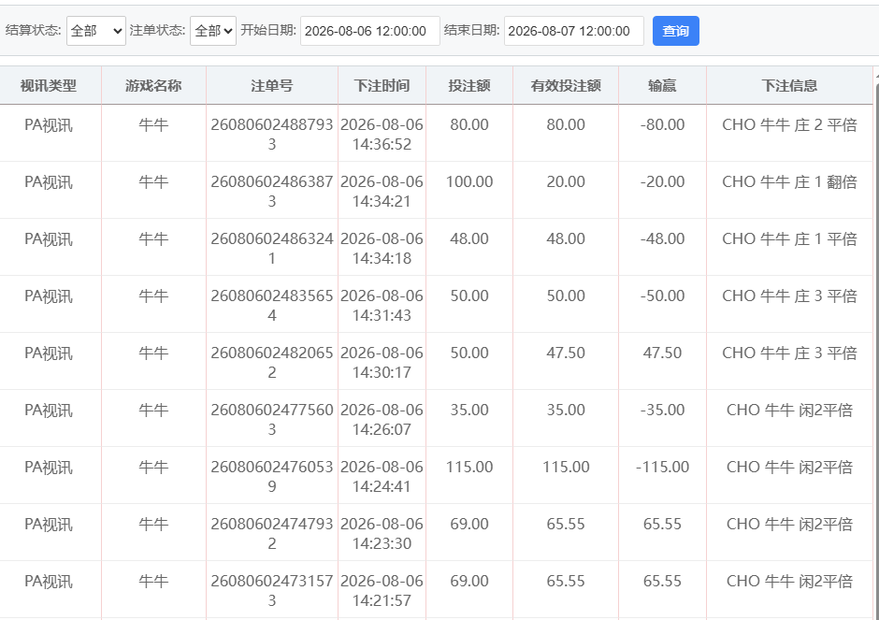Image resolution: width=879 pixels, height=620 pixels.
Task: Click bet time 2026-08-06 14:23:30
Action: click(382, 534)
